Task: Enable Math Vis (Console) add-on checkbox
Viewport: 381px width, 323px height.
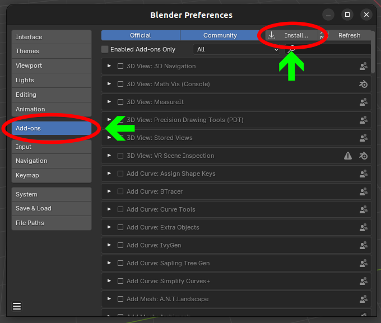Action: coord(120,84)
